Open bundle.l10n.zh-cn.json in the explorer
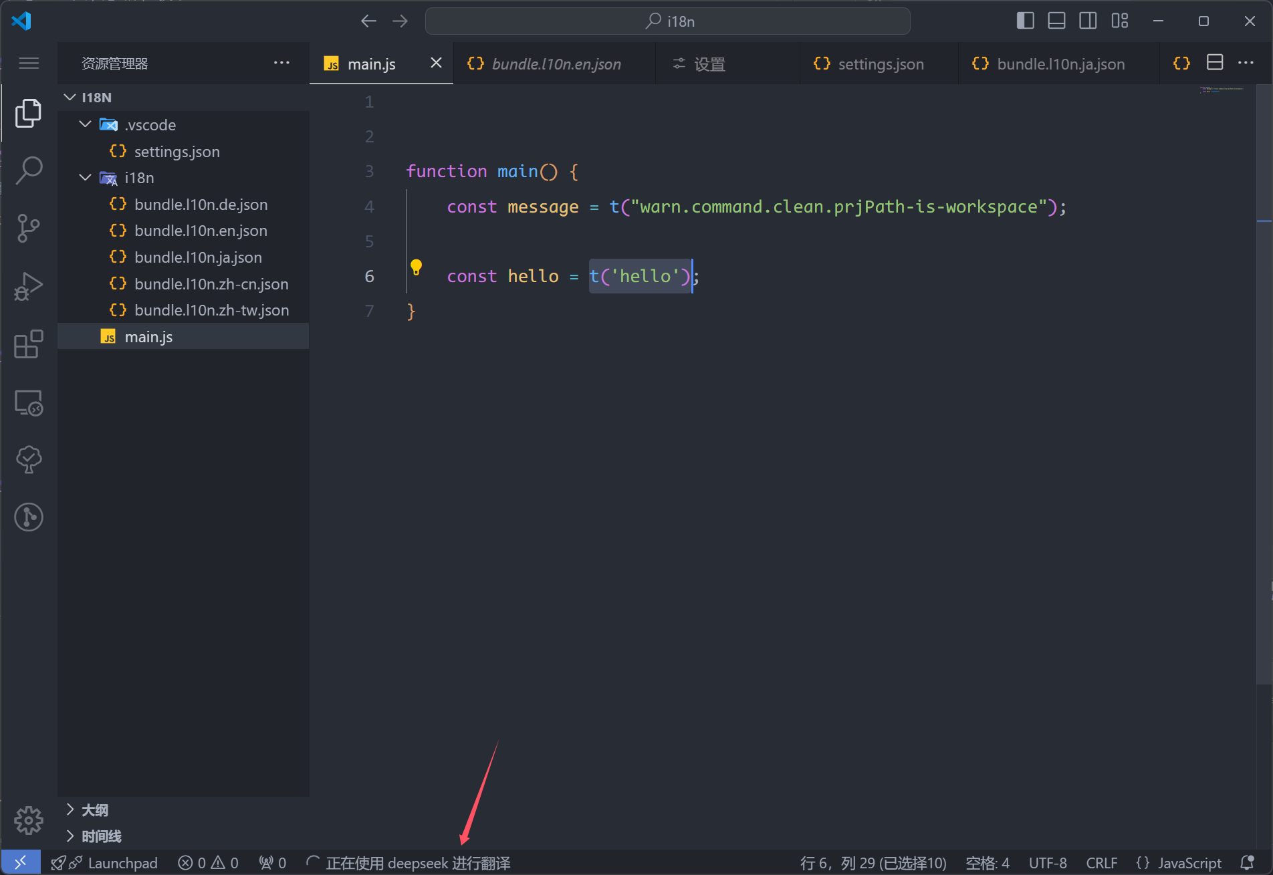Image resolution: width=1273 pixels, height=875 pixels. pyautogui.click(x=183, y=284)
